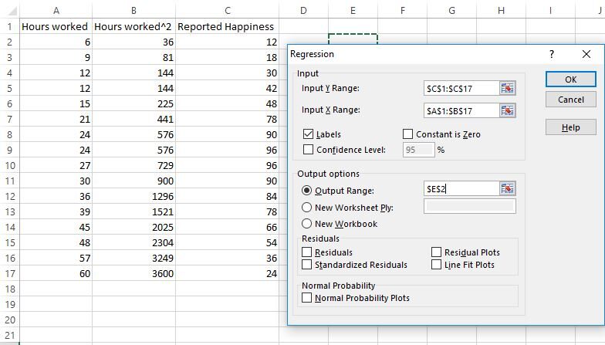Select Reported Happiness cell with value 42
Viewport: 605px width, 345px height.
227,88
